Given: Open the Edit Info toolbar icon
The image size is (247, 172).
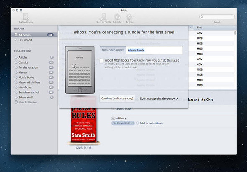Looking at the screenshot, I should [117, 17].
